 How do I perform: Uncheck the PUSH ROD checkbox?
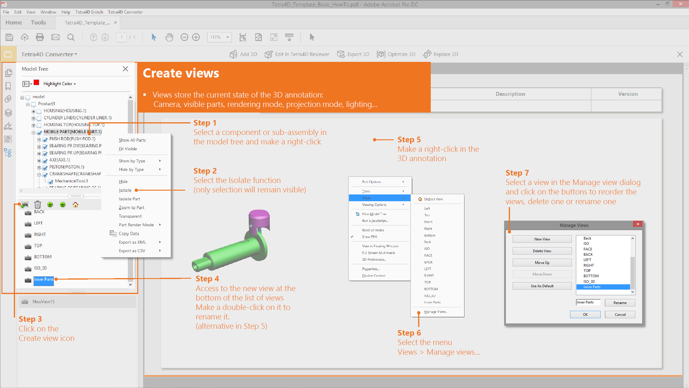(x=45, y=139)
